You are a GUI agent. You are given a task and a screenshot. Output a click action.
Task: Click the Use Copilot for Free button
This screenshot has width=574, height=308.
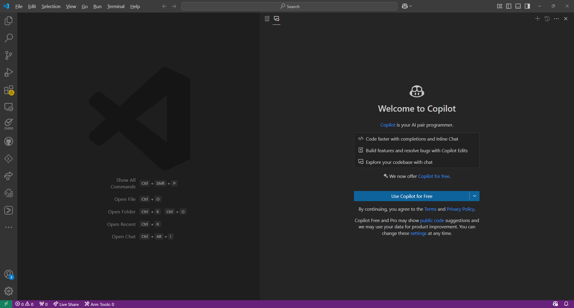click(x=412, y=196)
